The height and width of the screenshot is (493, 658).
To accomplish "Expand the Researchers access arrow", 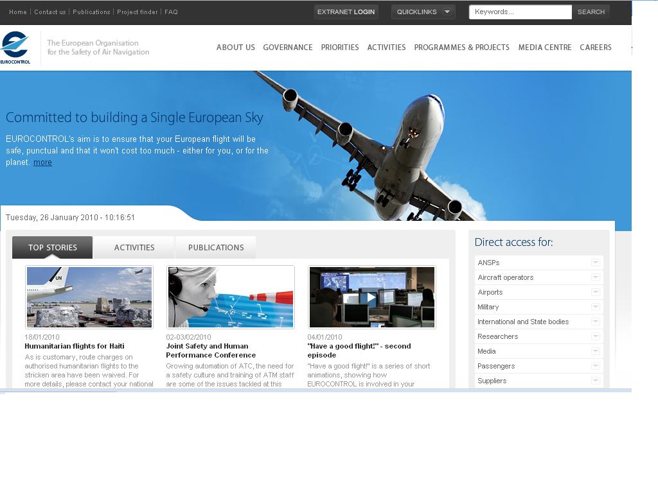I will (595, 336).
